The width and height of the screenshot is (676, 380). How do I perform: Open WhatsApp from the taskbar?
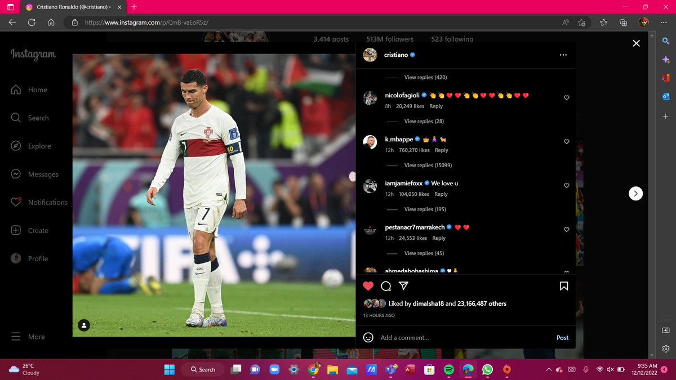pyautogui.click(x=487, y=369)
